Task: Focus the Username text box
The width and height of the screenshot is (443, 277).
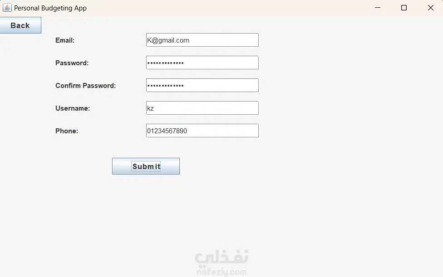Action: (x=202, y=108)
